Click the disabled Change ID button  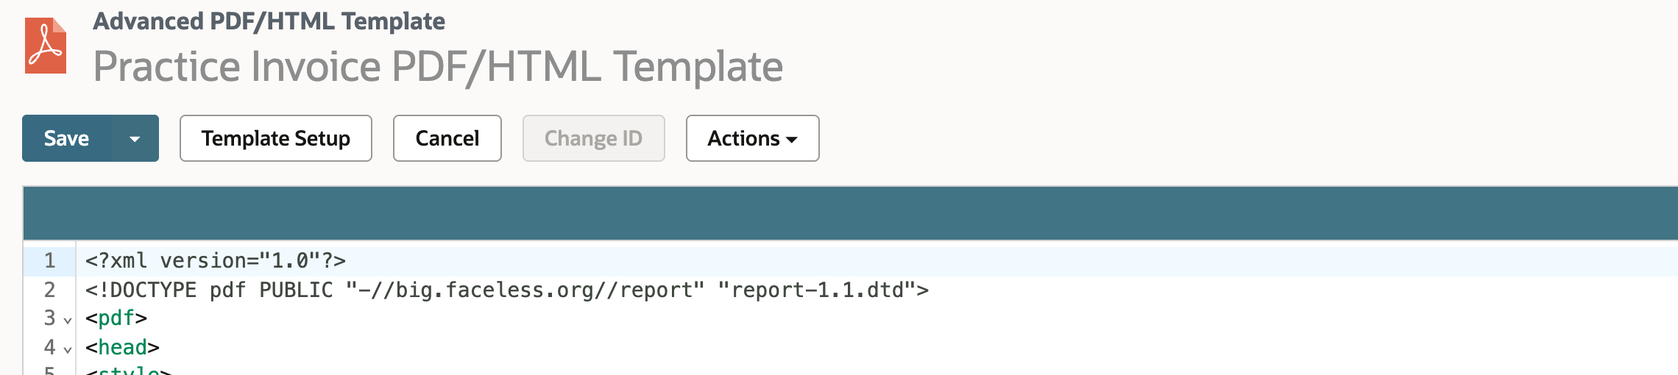tap(594, 138)
